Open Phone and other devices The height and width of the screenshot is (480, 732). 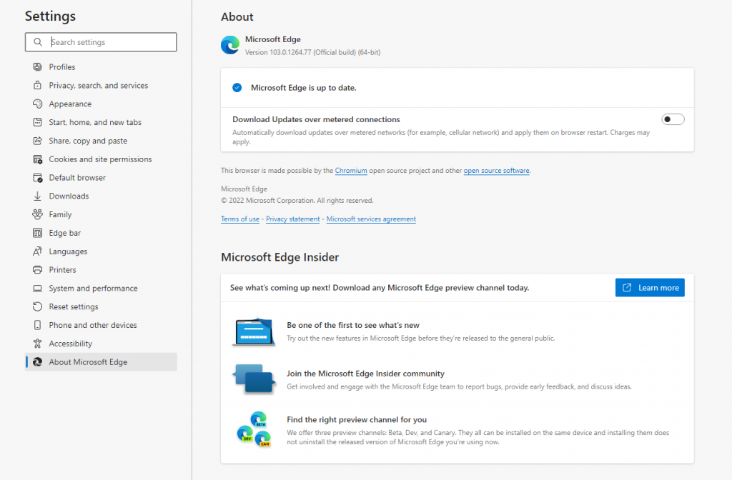(101, 325)
